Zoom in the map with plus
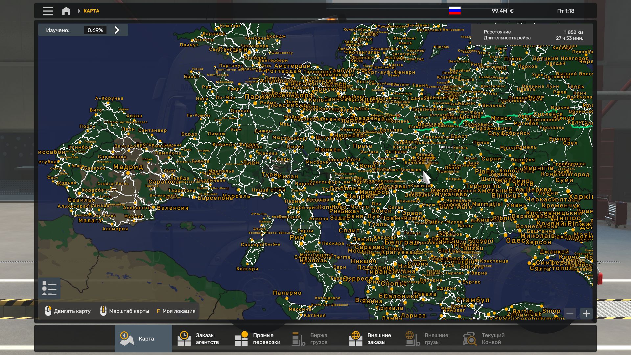Viewport: 631px width, 355px height. (x=586, y=314)
